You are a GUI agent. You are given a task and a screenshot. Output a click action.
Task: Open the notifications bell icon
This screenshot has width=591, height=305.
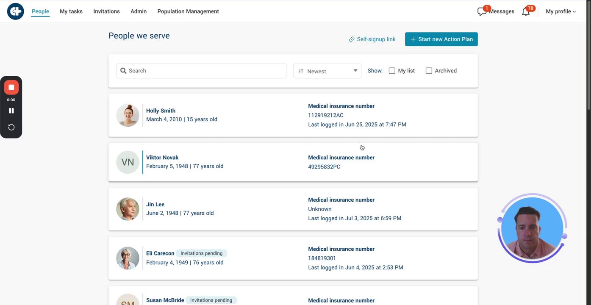[x=526, y=12]
